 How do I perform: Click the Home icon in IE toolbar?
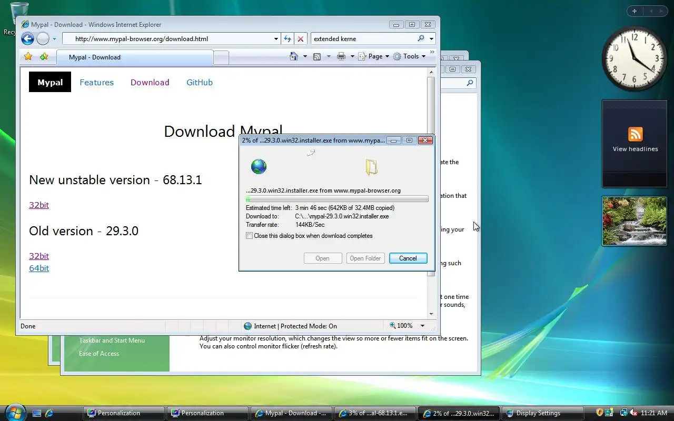[x=294, y=56]
